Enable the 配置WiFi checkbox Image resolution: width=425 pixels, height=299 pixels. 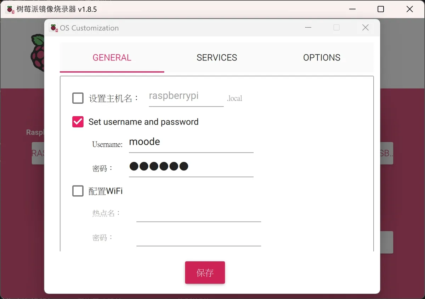[78, 191]
